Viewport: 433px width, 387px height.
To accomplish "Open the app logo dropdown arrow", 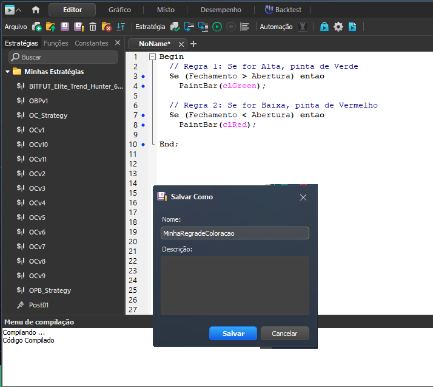I will 19,10.
